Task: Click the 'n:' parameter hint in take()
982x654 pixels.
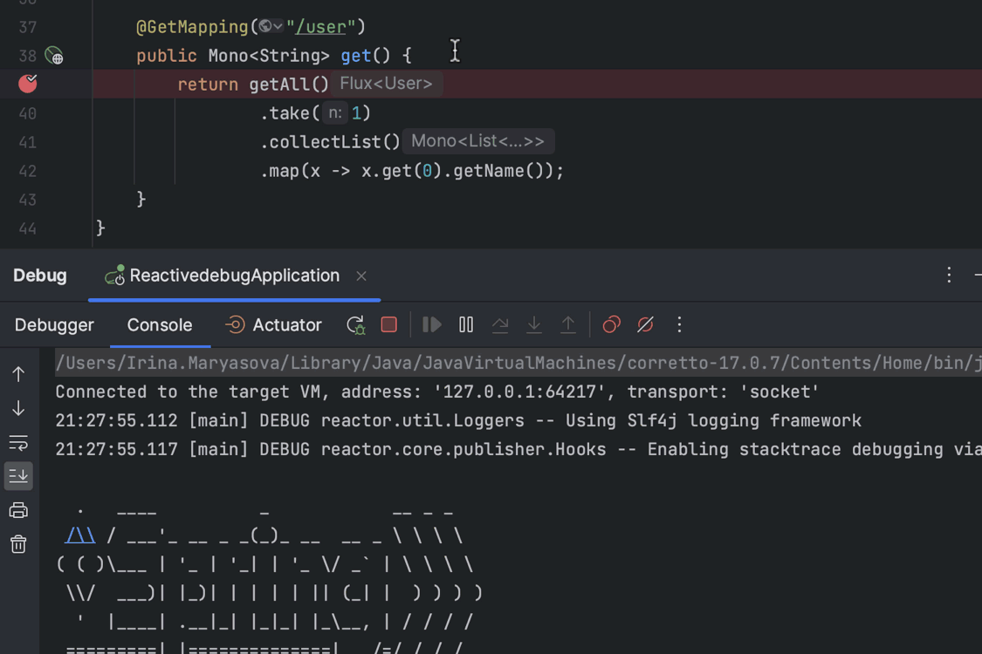Action: [x=335, y=112]
